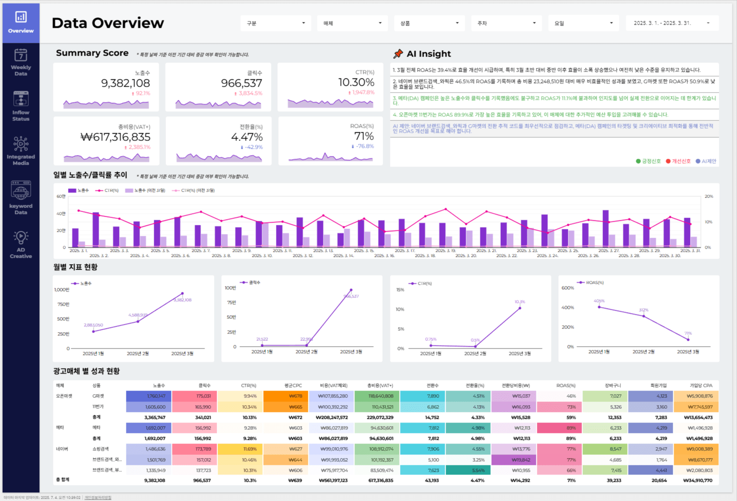Open the date range picker 2025. 3. 1.
This screenshot has width=737, height=501.
(x=671, y=23)
